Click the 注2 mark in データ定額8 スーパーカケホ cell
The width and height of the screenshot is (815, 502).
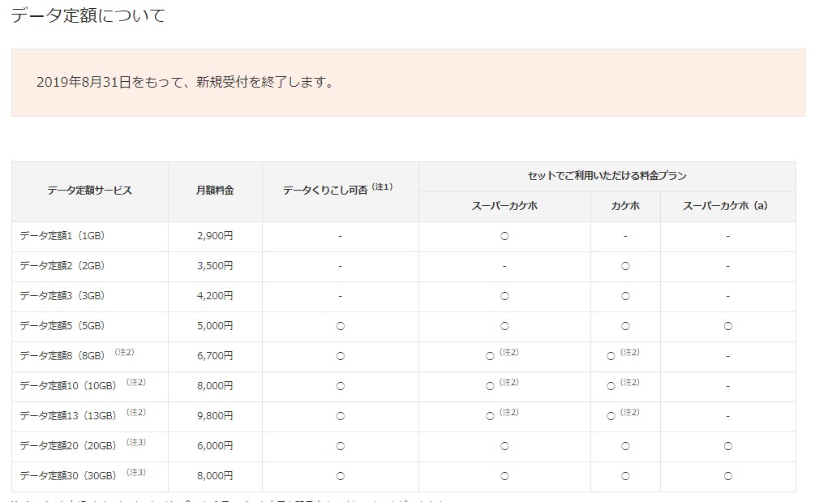[x=509, y=353]
